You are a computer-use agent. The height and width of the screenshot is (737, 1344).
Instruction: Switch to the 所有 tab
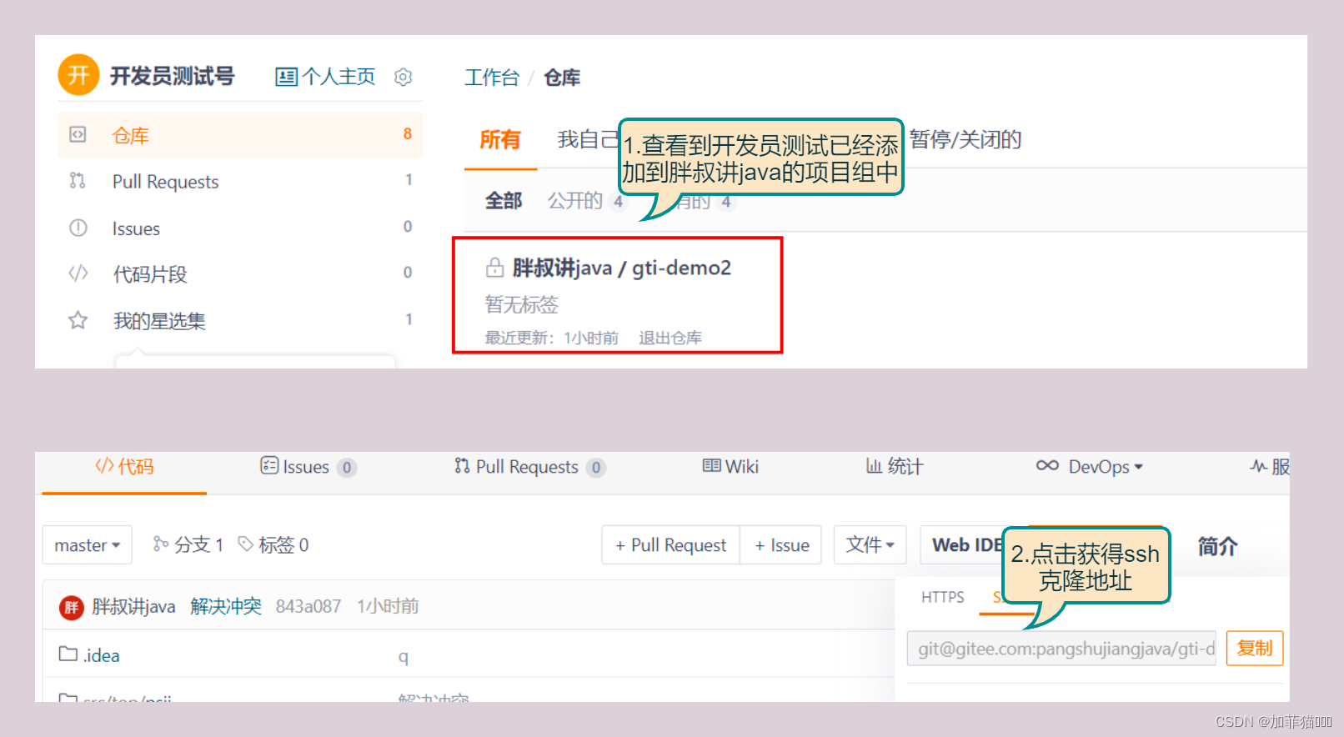point(500,139)
